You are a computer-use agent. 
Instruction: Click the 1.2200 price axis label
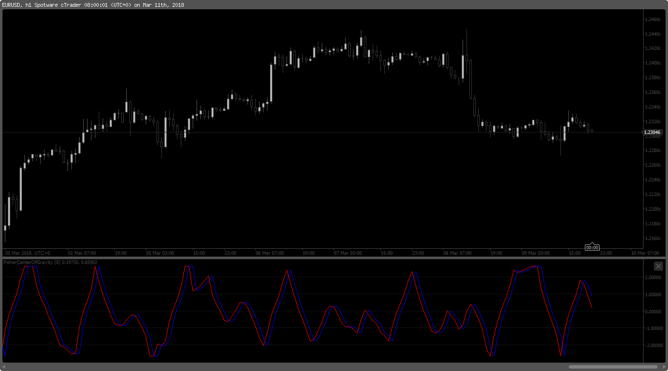click(652, 209)
